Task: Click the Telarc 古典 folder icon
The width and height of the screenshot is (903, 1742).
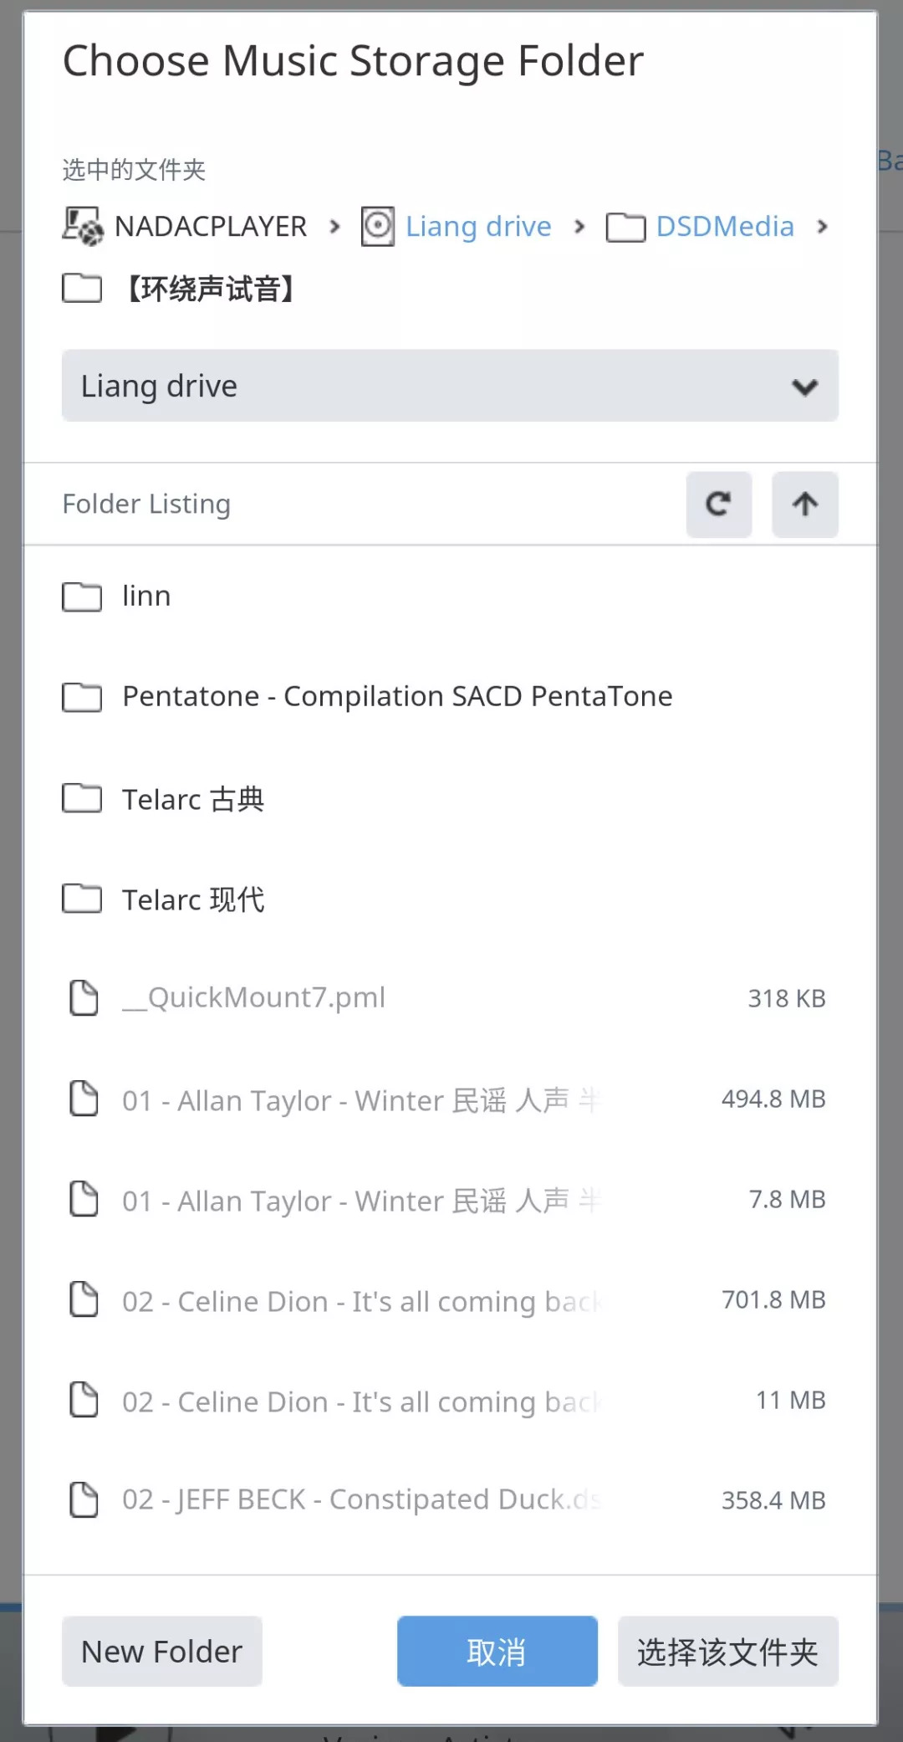Action: [82, 799]
